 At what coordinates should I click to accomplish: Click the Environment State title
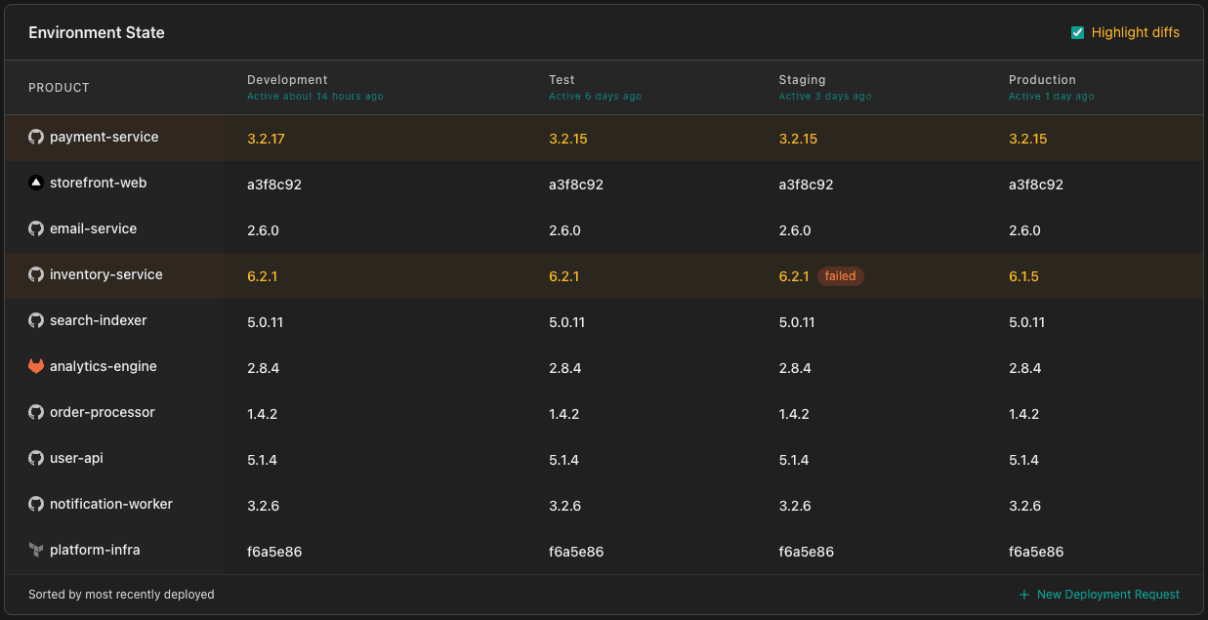(x=97, y=33)
